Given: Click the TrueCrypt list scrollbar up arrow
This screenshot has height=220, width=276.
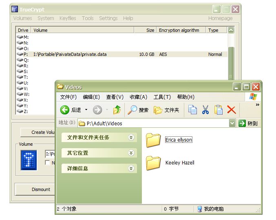Looking at the screenshot, I should point(231,30).
